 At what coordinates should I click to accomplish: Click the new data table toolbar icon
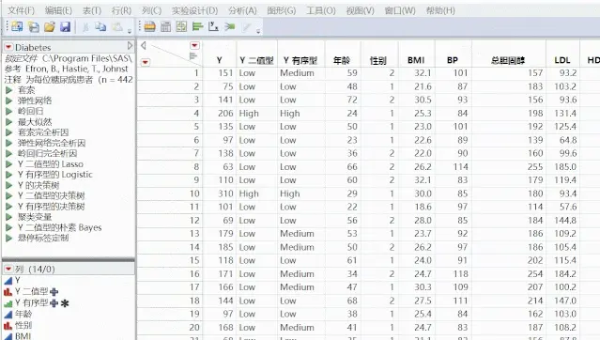pos(34,27)
